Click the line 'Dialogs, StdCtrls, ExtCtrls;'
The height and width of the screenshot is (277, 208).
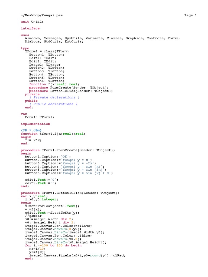[54, 41]
